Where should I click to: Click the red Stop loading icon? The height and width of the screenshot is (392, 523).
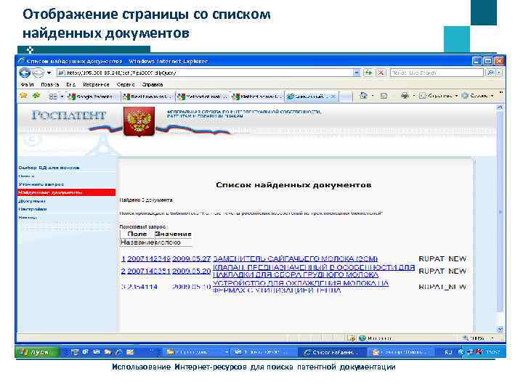(x=381, y=73)
